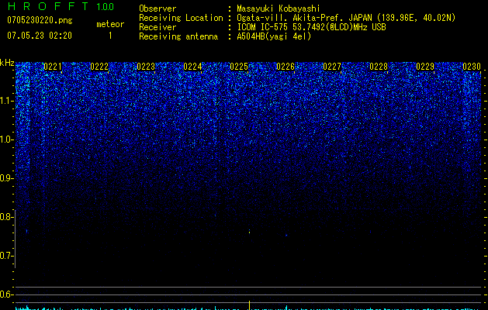Click observer name Masayuki Kobayashi
This screenshot has height=310, width=488.
[x=279, y=9]
